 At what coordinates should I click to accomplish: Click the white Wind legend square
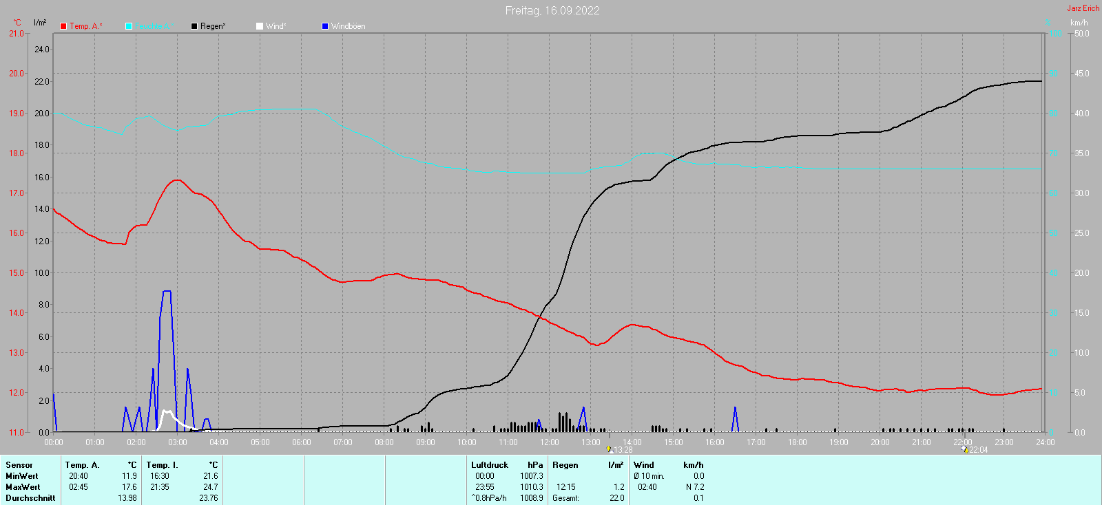260,26
